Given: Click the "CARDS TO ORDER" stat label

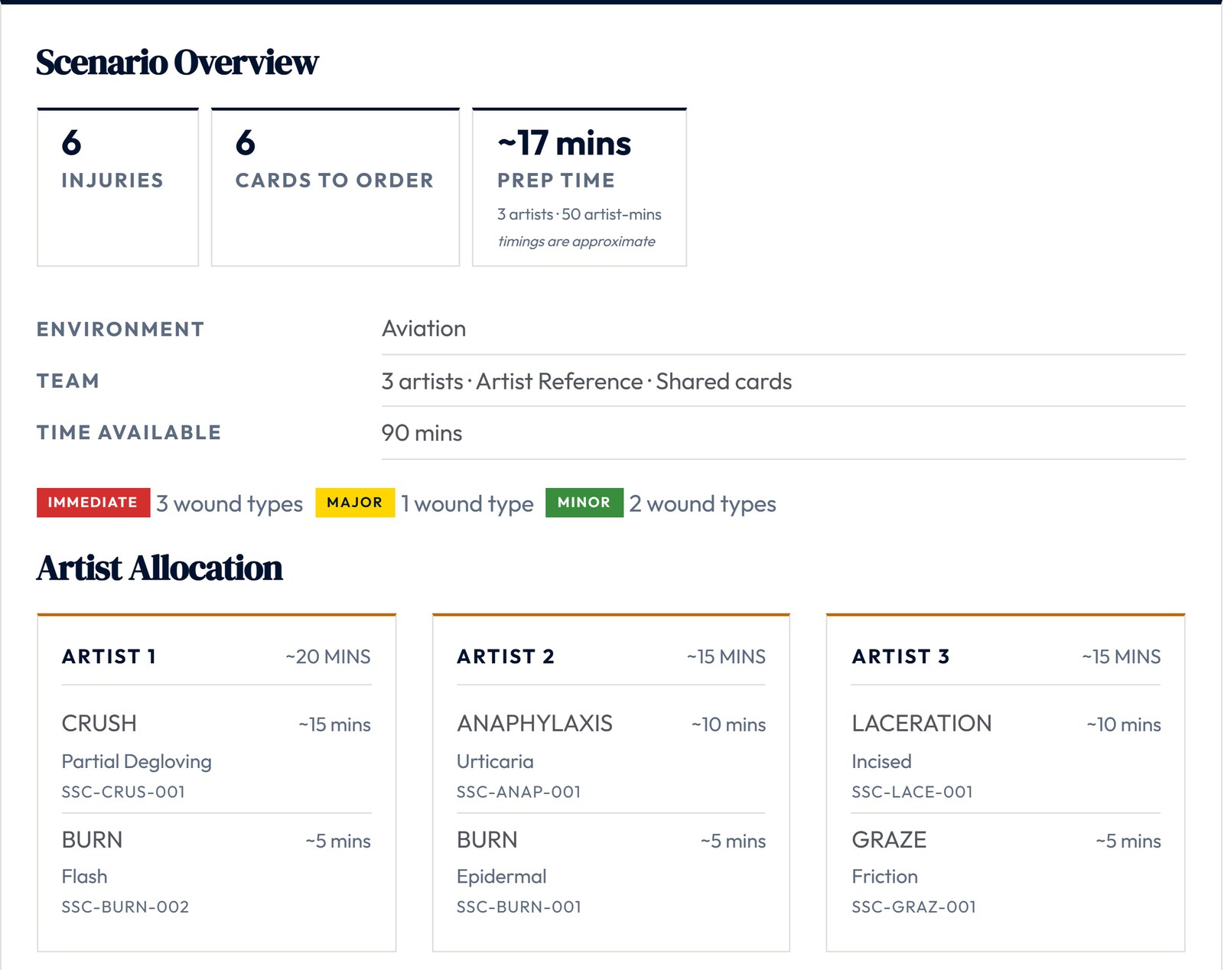Looking at the screenshot, I should click(334, 181).
